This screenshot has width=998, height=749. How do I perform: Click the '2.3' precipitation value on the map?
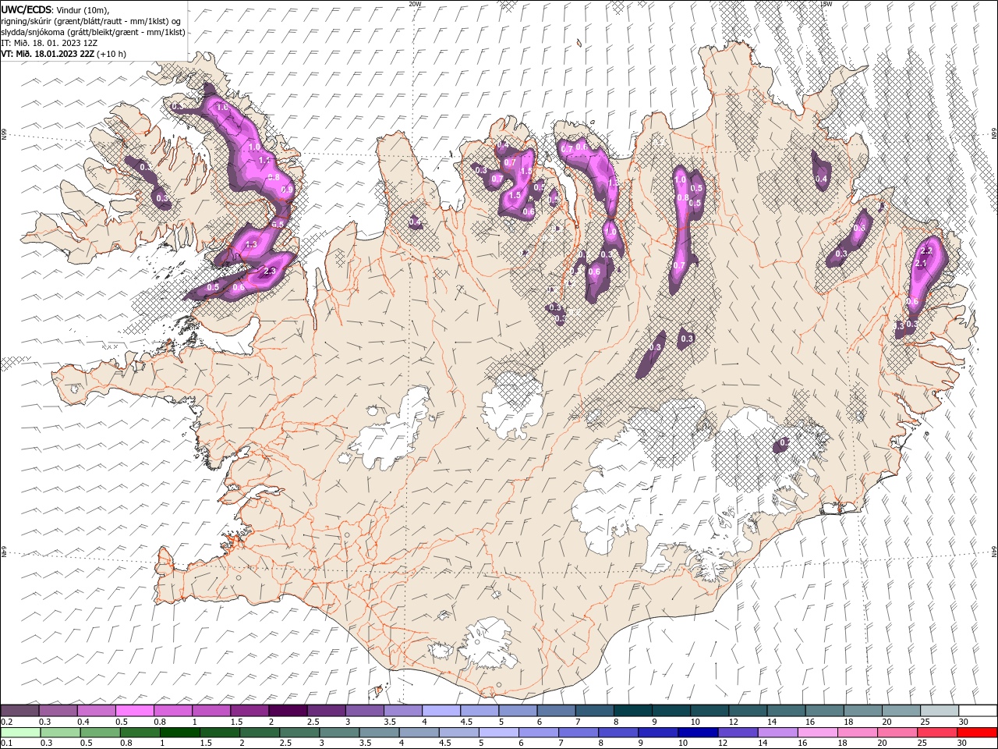click(x=271, y=272)
